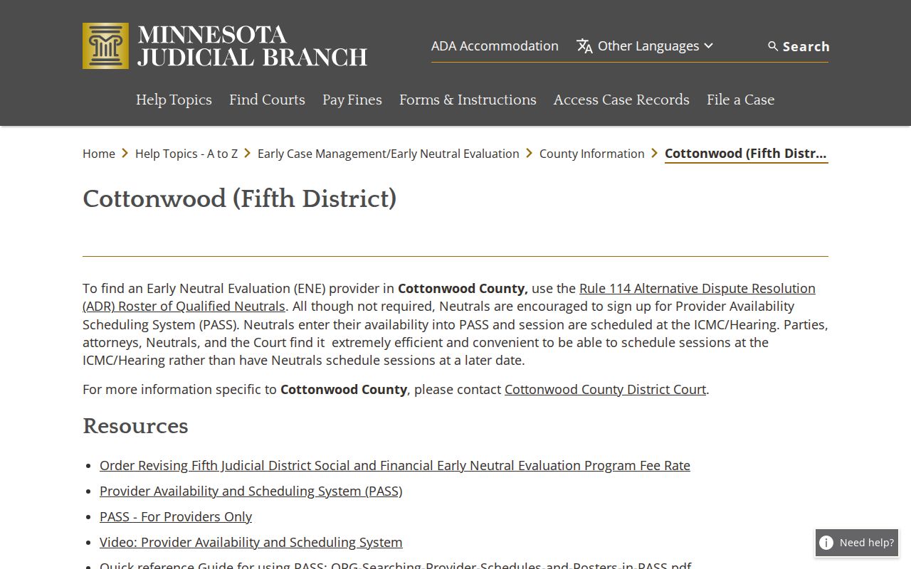Go to the Find Courts menu

coord(267,100)
